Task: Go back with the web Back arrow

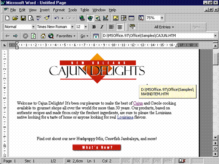Action: click(7, 36)
